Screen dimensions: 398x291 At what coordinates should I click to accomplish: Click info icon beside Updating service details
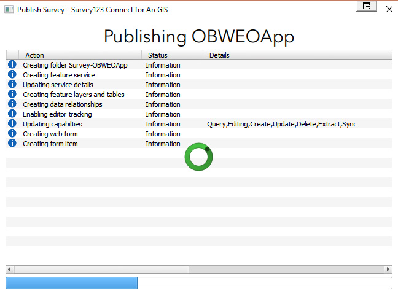coord(12,84)
